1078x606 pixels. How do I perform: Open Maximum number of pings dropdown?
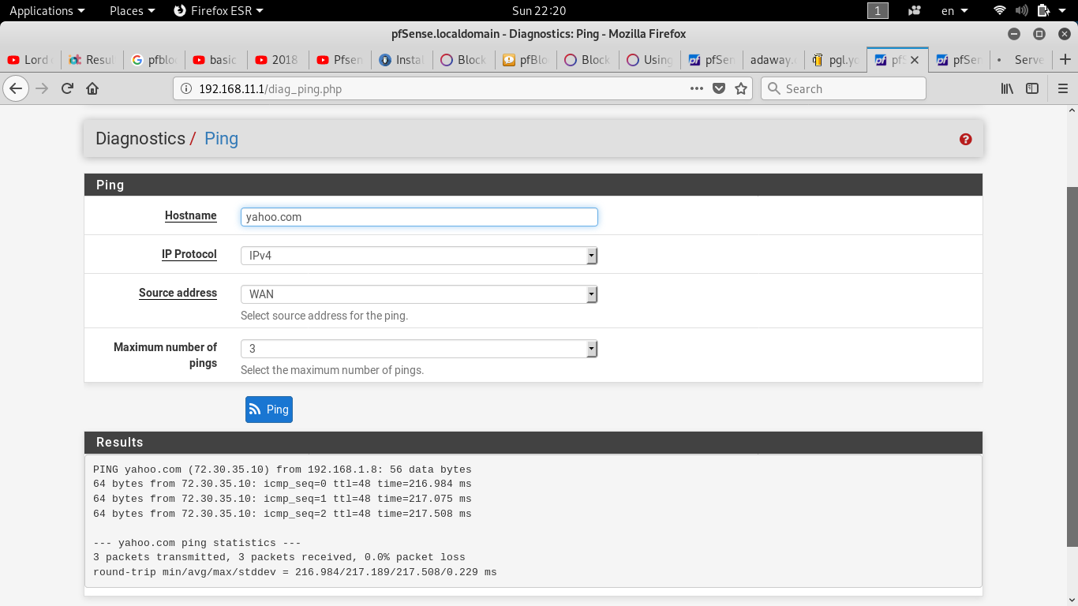419,349
